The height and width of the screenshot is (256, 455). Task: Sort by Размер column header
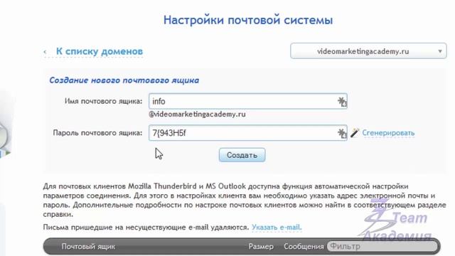pyautogui.click(x=261, y=247)
